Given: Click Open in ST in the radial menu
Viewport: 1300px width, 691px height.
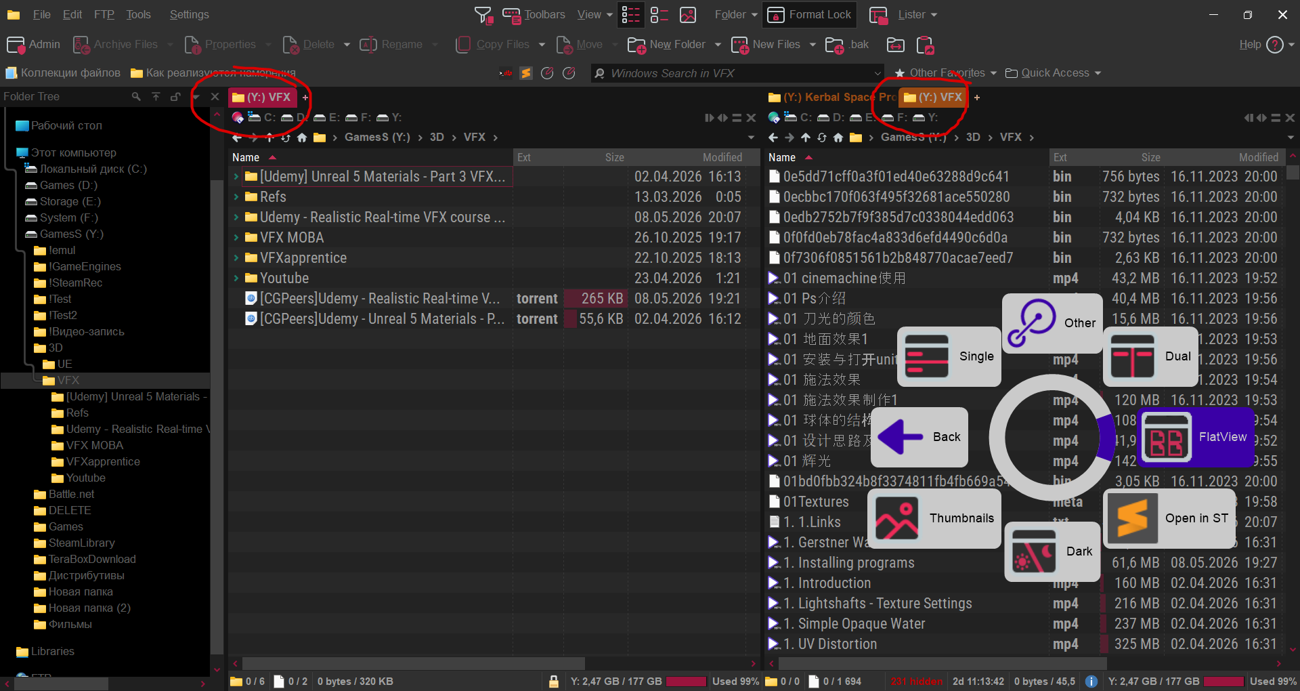Looking at the screenshot, I should (x=1170, y=518).
